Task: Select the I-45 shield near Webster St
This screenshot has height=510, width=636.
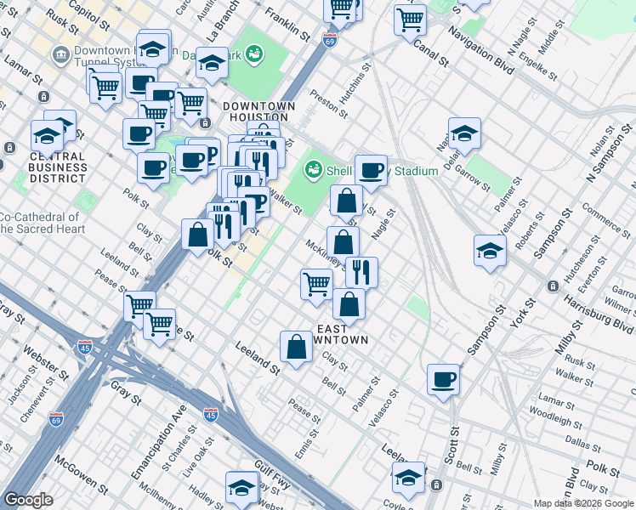Action: (85, 347)
